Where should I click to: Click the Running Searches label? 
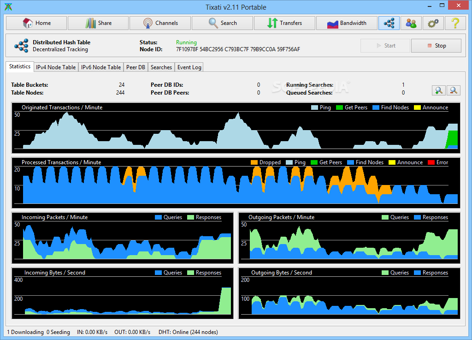coord(310,85)
